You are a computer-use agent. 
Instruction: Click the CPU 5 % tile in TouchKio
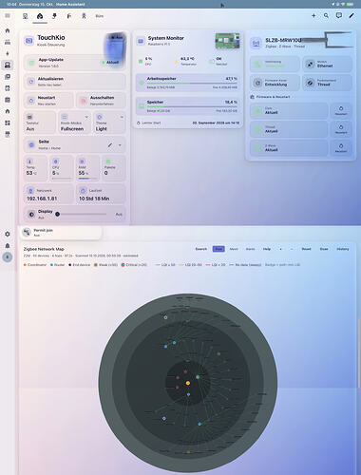click(62, 168)
